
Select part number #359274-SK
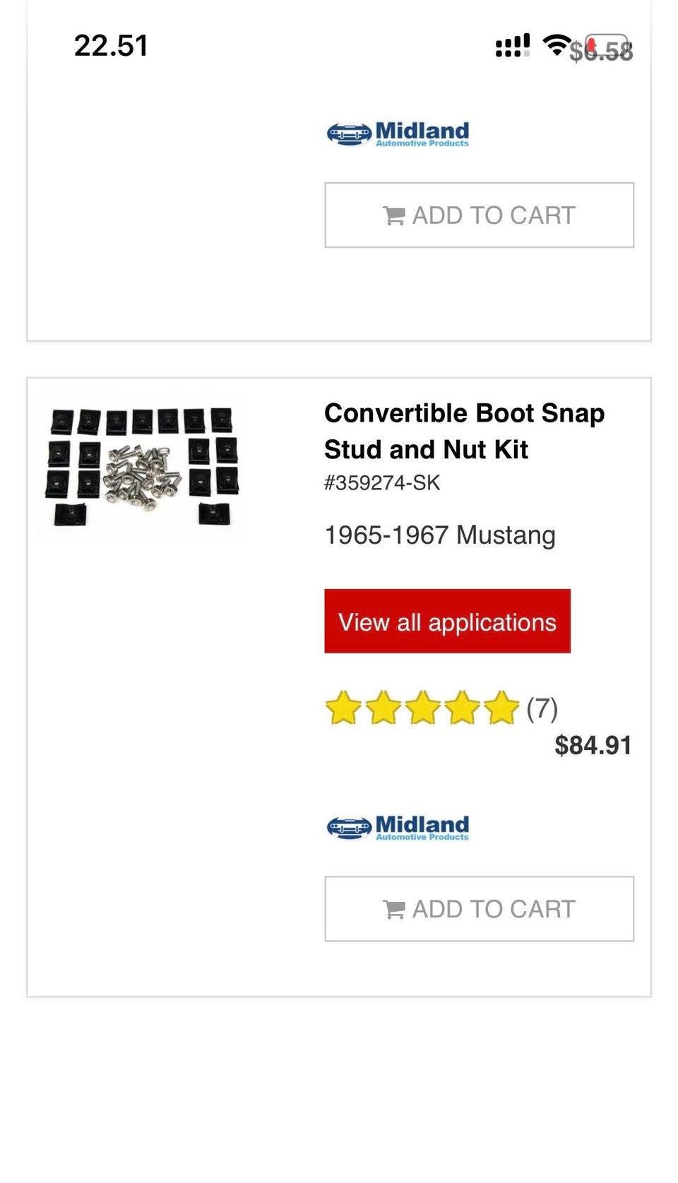[x=382, y=483]
